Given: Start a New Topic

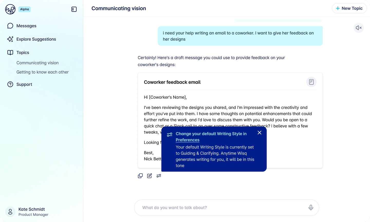Looking at the screenshot, I should [x=349, y=8].
